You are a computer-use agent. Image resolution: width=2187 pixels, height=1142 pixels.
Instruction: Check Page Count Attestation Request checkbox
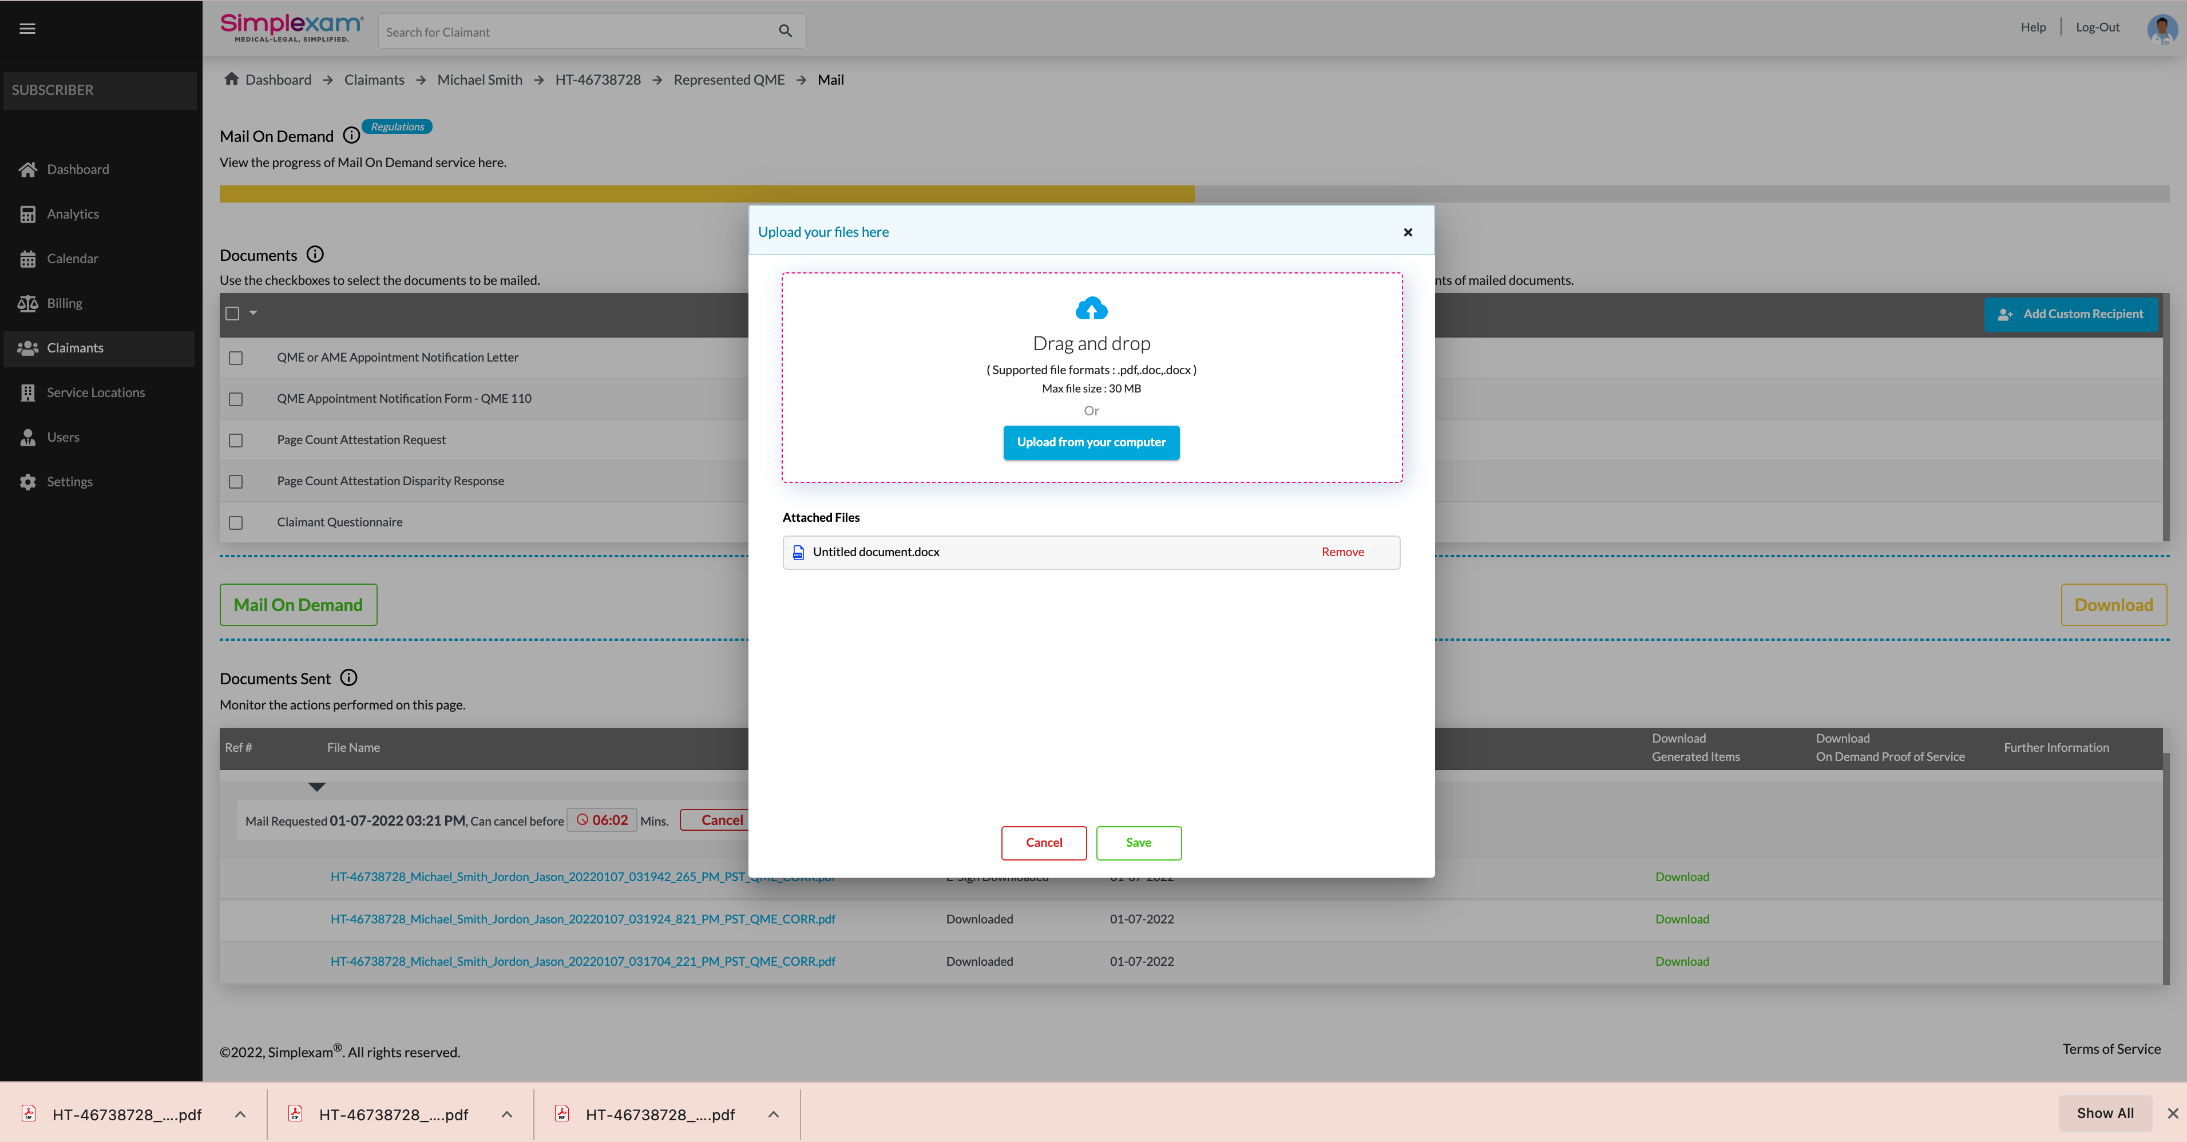(x=236, y=441)
